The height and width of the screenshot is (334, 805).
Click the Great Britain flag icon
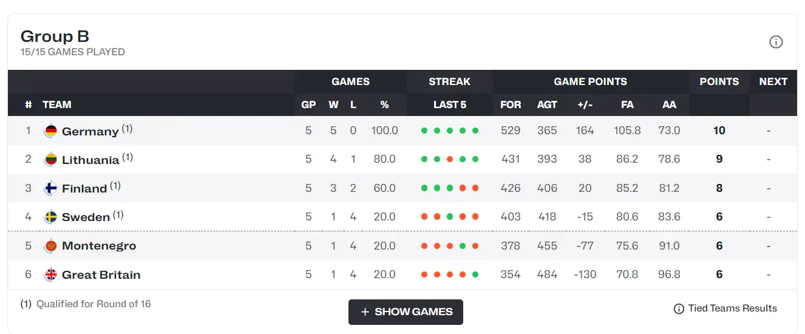(51, 274)
